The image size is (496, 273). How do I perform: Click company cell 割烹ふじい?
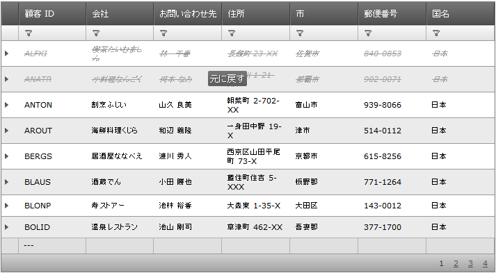click(120, 105)
